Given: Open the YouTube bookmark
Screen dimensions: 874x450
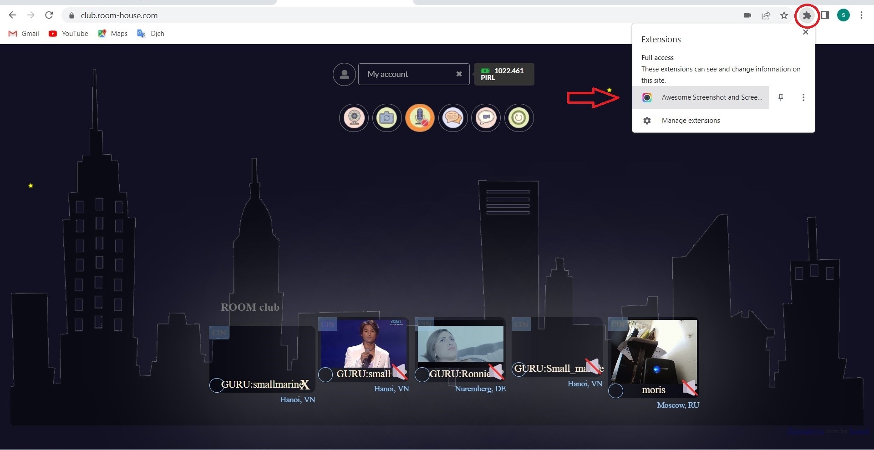Looking at the screenshot, I should coord(69,34).
